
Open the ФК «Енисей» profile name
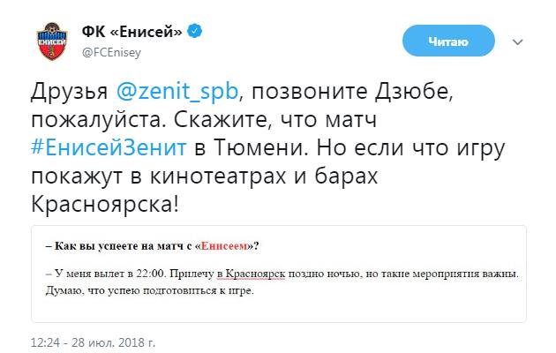(132, 33)
